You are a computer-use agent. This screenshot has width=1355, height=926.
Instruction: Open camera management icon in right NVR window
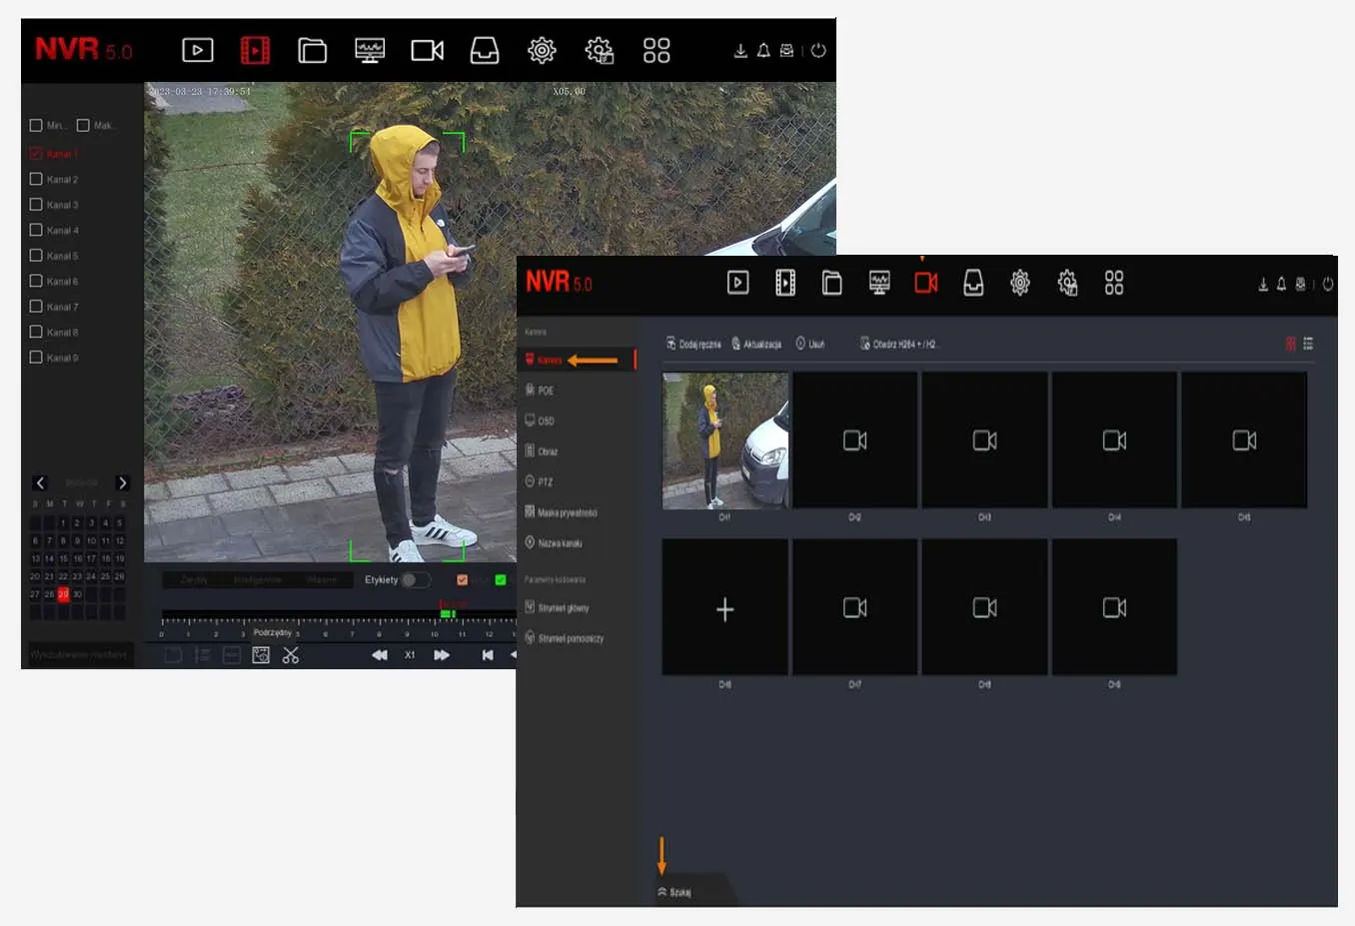pyautogui.click(x=926, y=284)
